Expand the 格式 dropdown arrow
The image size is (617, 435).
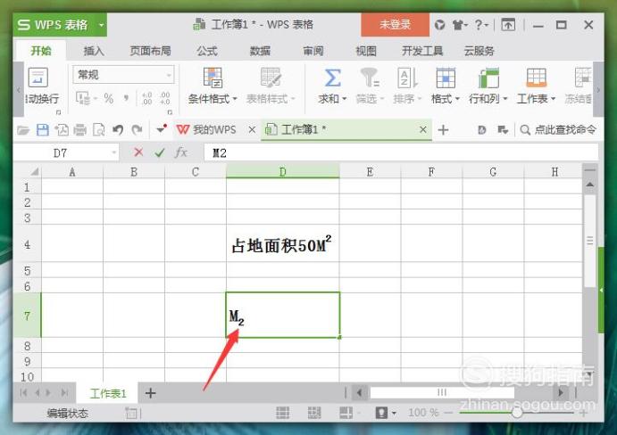click(x=457, y=99)
